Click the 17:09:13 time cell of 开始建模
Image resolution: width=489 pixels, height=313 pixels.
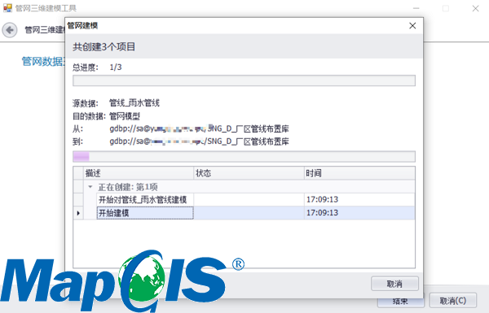point(359,213)
